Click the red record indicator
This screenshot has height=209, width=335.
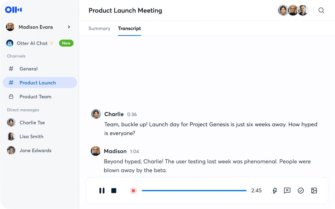[x=133, y=191]
